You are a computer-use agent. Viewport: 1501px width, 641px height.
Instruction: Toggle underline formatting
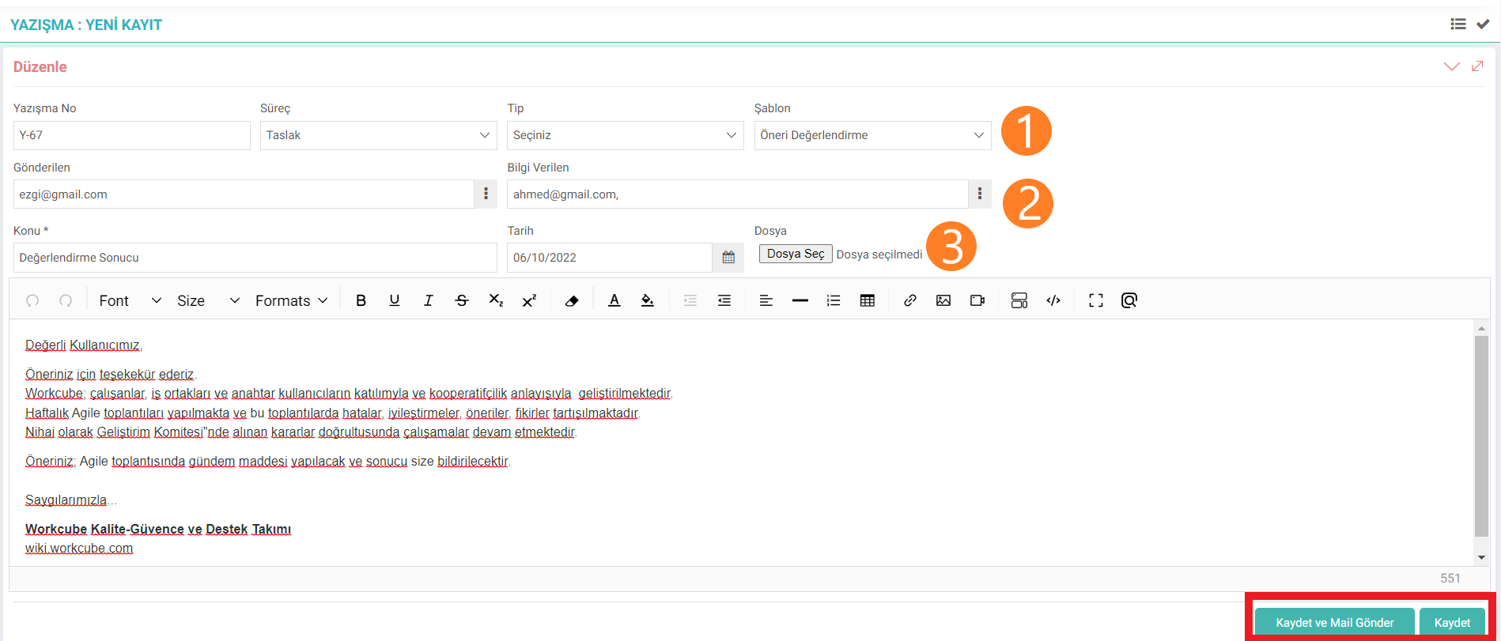(x=395, y=300)
